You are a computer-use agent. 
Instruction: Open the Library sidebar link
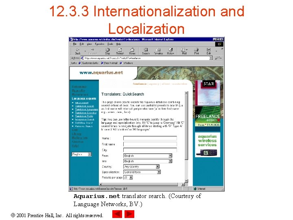pyautogui.click(x=77, y=134)
